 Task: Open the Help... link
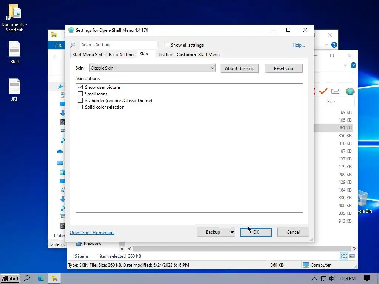(x=299, y=45)
